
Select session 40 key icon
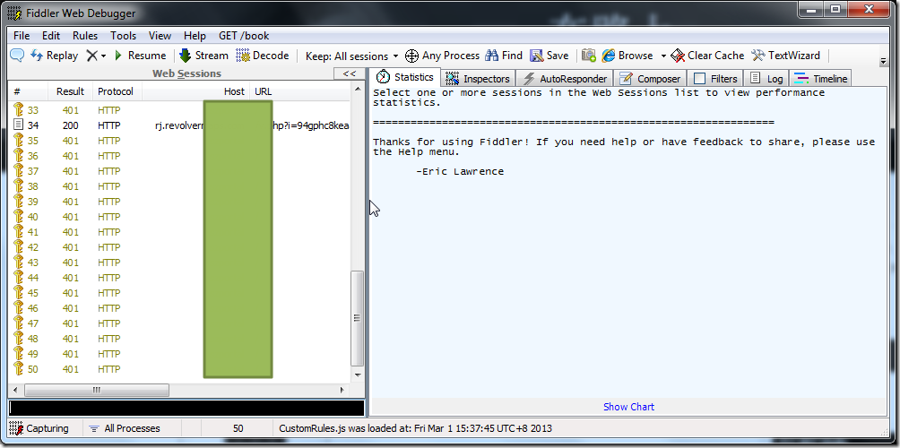coord(18,217)
